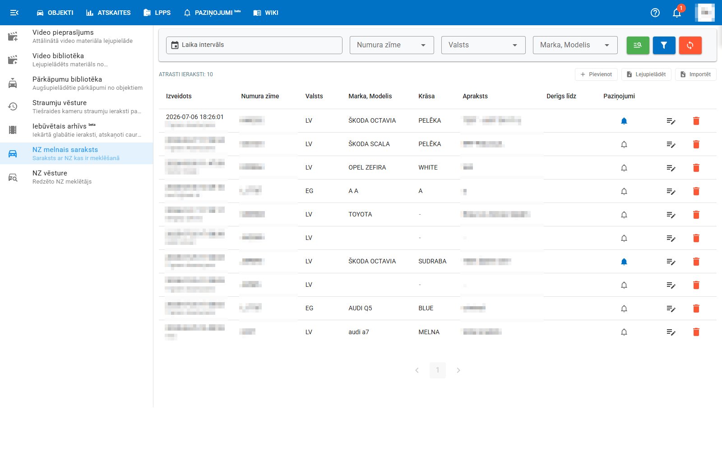Select Video pieprasījums in the sidebar
722x451 pixels.
tap(77, 37)
